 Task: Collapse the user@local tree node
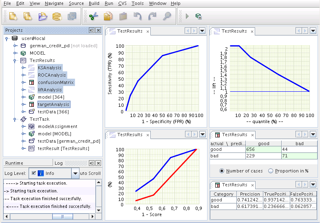7,39
